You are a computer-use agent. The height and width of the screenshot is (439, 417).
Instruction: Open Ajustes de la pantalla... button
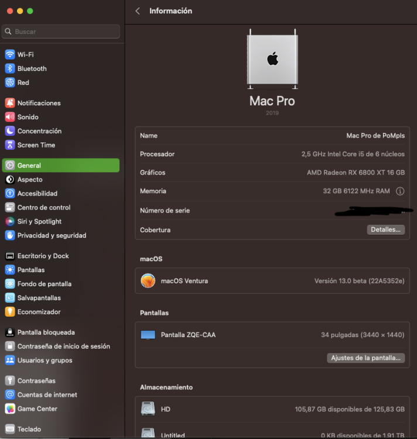coord(365,358)
